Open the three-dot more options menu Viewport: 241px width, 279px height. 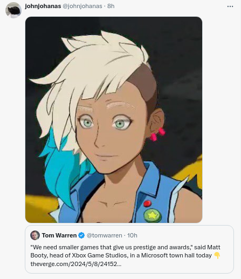click(x=230, y=6)
